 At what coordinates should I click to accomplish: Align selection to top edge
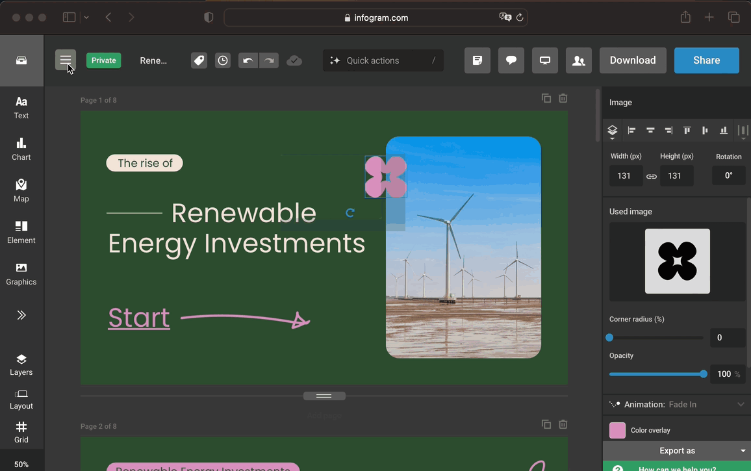tap(687, 131)
